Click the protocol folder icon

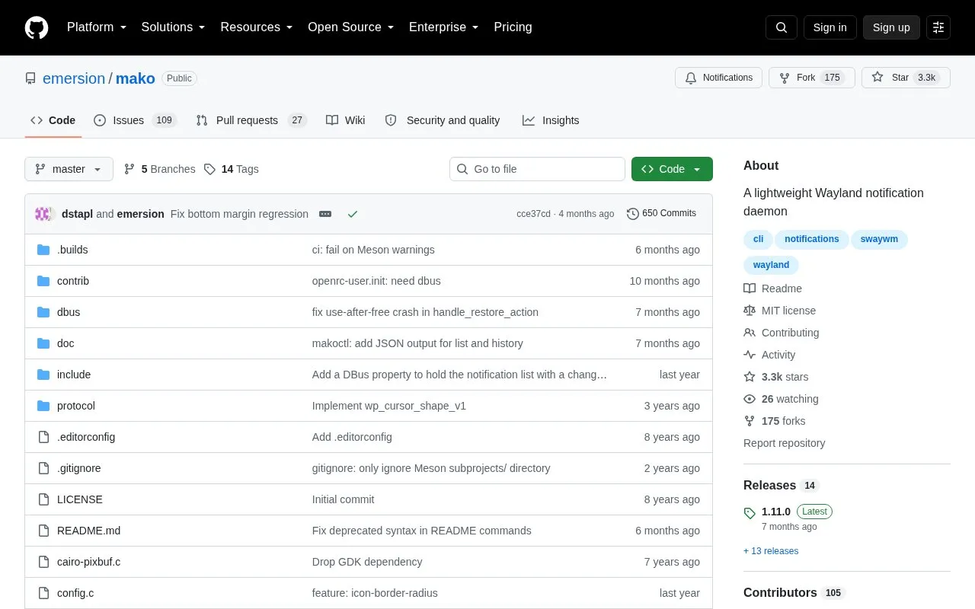[x=43, y=406]
